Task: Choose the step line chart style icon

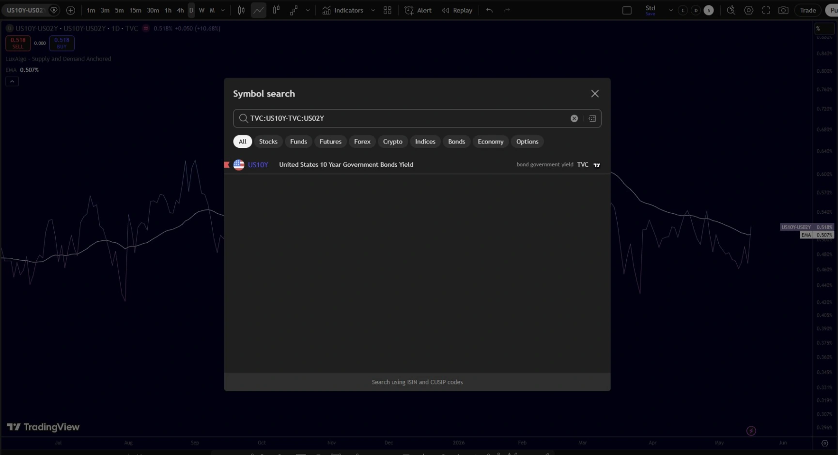Action: point(294,10)
